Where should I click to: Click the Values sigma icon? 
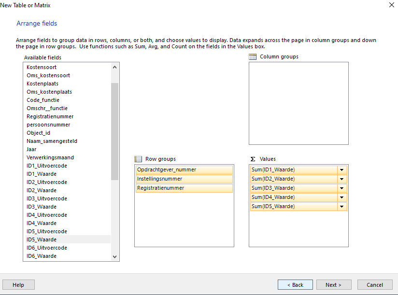tap(253, 159)
